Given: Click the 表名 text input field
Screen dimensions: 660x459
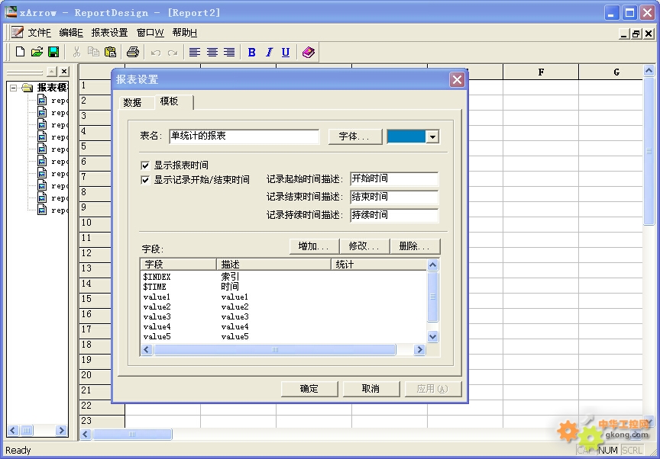Looking at the screenshot, I should pos(244,136).
